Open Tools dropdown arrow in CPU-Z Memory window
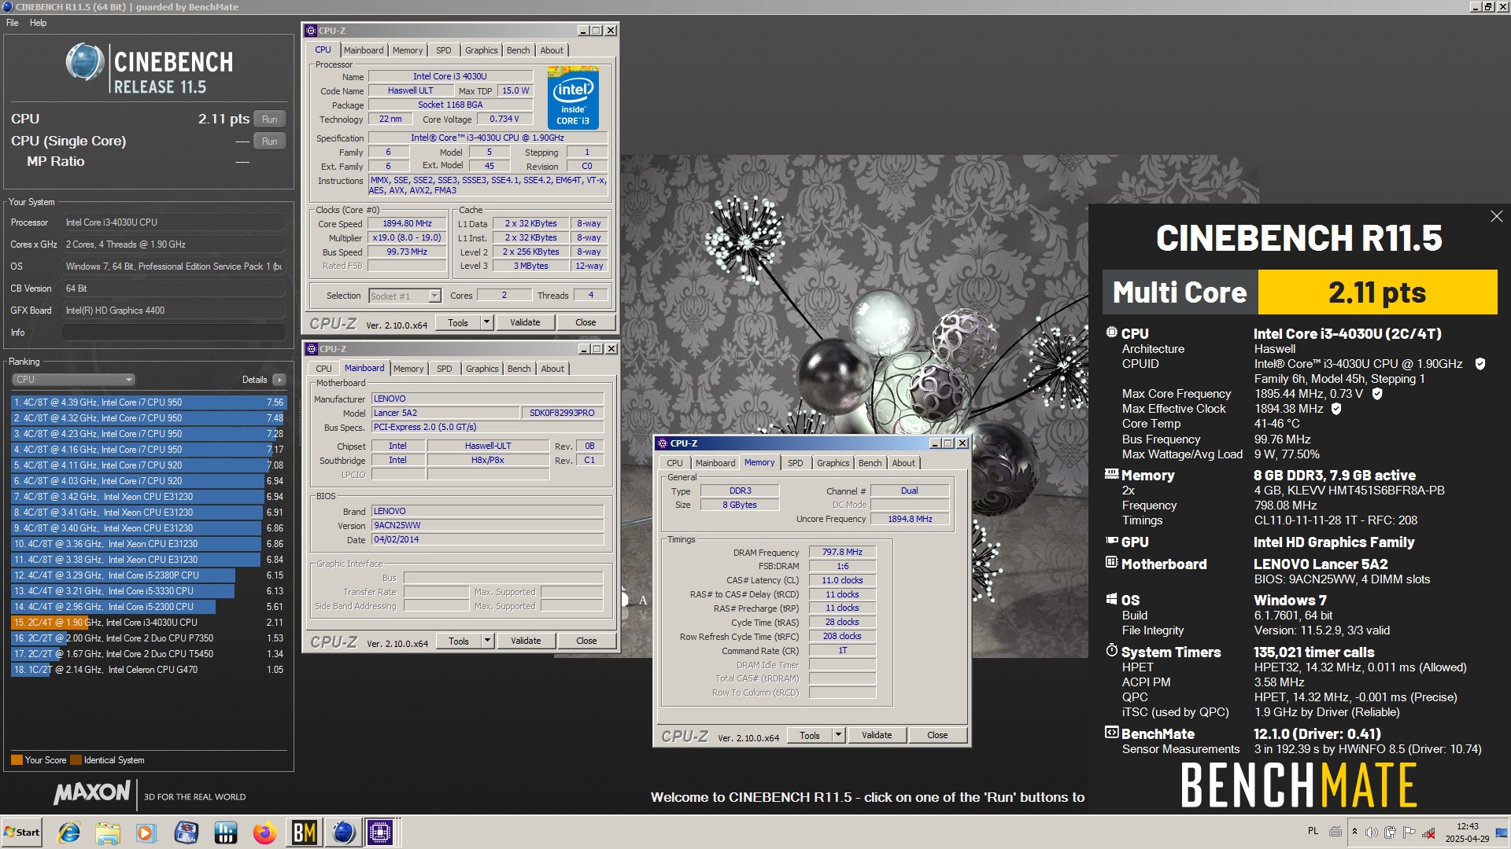Screen dimensions: 1511x849 tap(838, 735)
